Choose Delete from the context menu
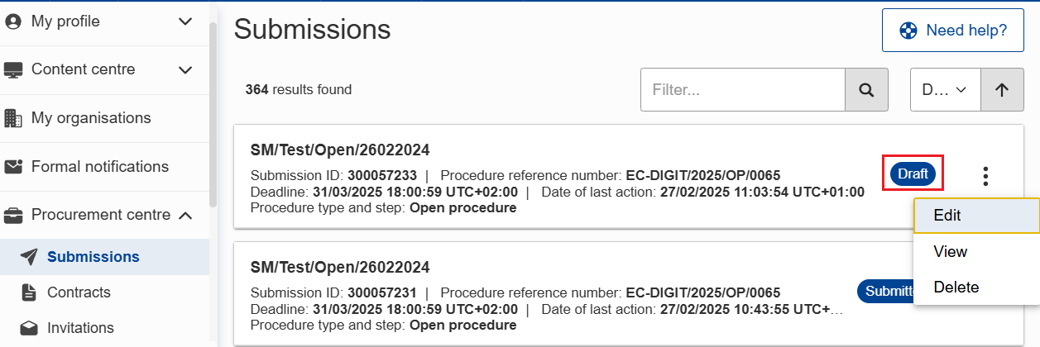This screenshot has width=1040, height=347. [956, 288]
